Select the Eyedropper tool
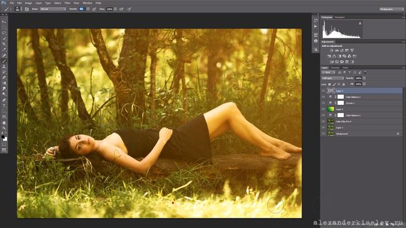The width and height of the screenshot is (406, 228). [x=4, y=49]
